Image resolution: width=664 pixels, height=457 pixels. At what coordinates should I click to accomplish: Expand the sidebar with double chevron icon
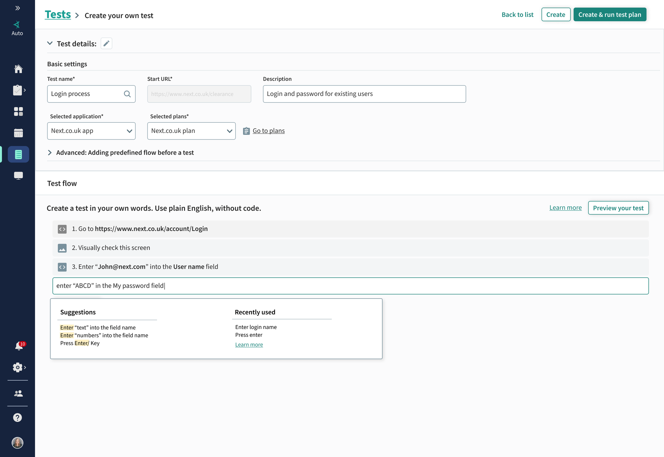(x=18, y=8)
